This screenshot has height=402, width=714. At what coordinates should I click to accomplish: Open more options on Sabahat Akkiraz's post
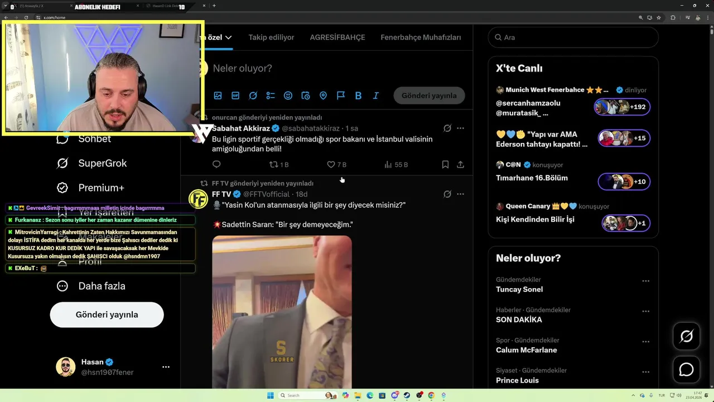(460, 128)
